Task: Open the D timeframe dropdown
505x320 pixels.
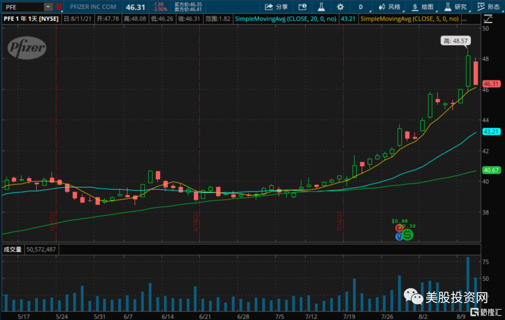Action: tap(361, 7)
